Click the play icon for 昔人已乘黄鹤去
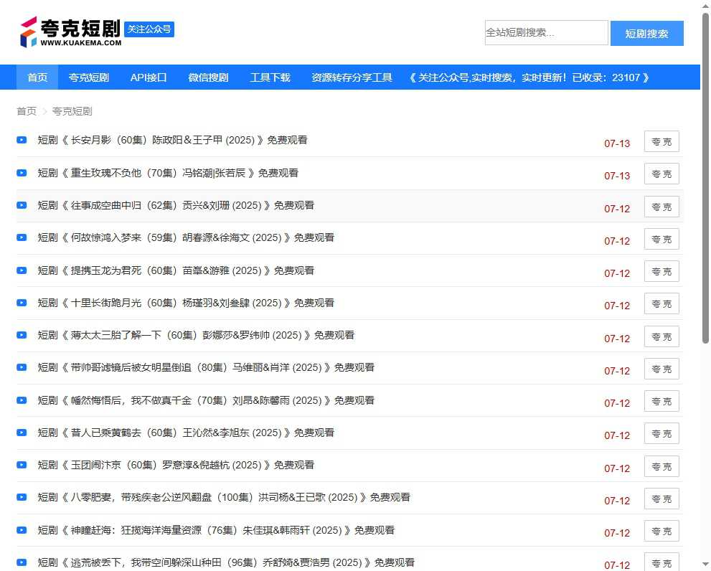Image resolution: width=711 pixels, height=571 pixels. (21, 432)
